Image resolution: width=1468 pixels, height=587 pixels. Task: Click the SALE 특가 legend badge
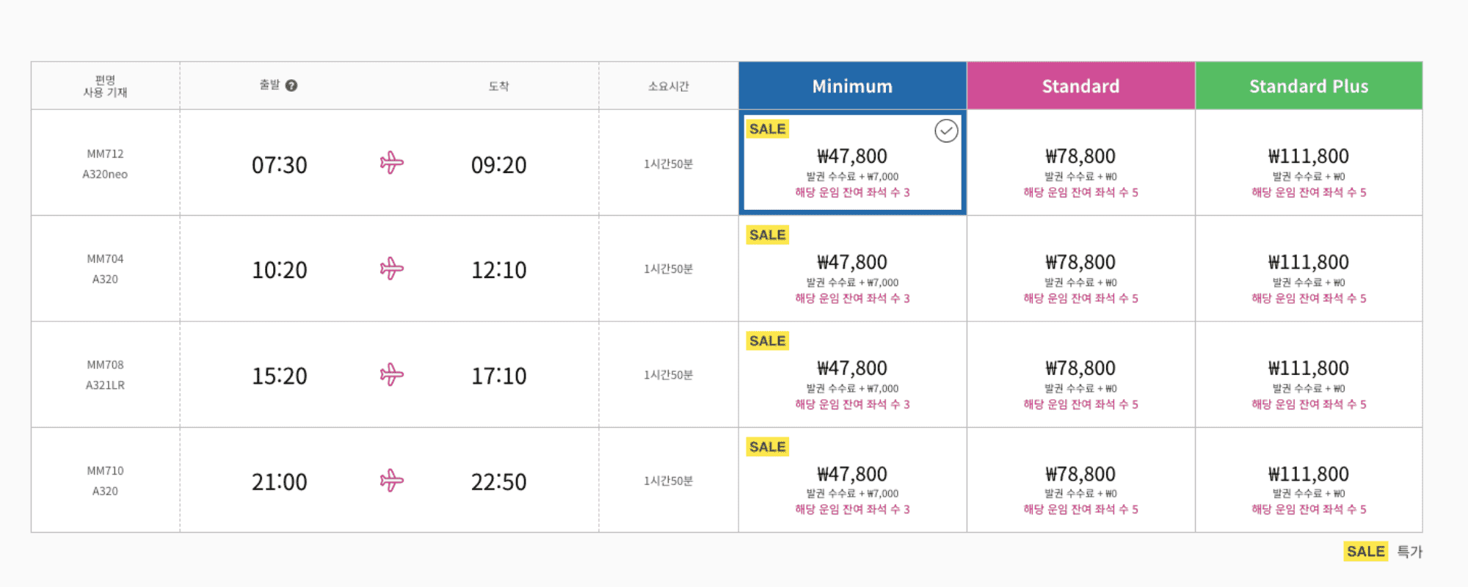pos(1365,552)
